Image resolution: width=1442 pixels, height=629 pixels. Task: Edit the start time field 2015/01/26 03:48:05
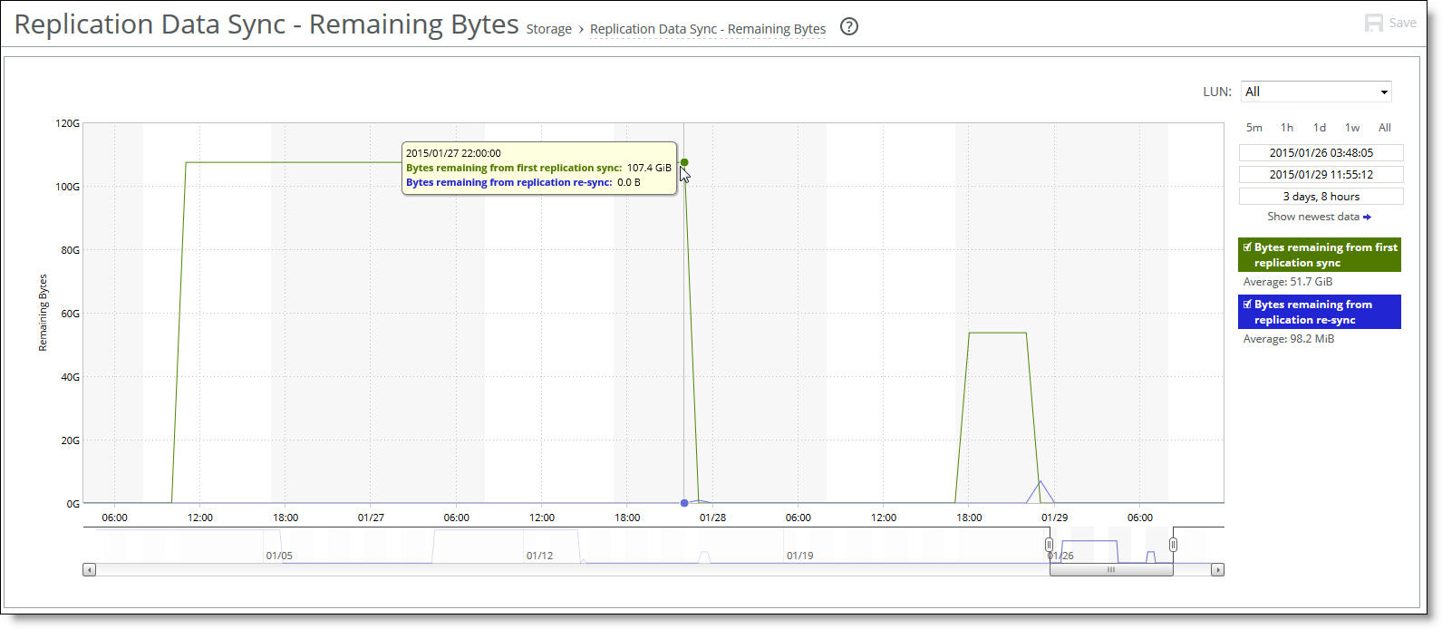pyautogui.click(x=1321, y=153)
